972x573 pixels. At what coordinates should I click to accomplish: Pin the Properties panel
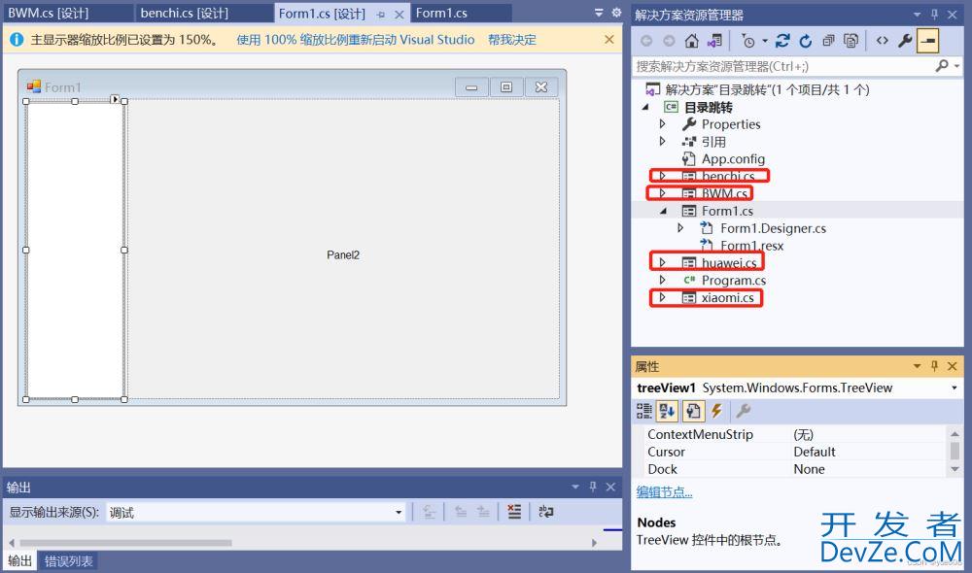coord(935,366)
